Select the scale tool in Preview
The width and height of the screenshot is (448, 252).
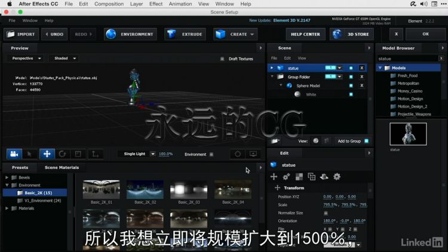(78, 154)
